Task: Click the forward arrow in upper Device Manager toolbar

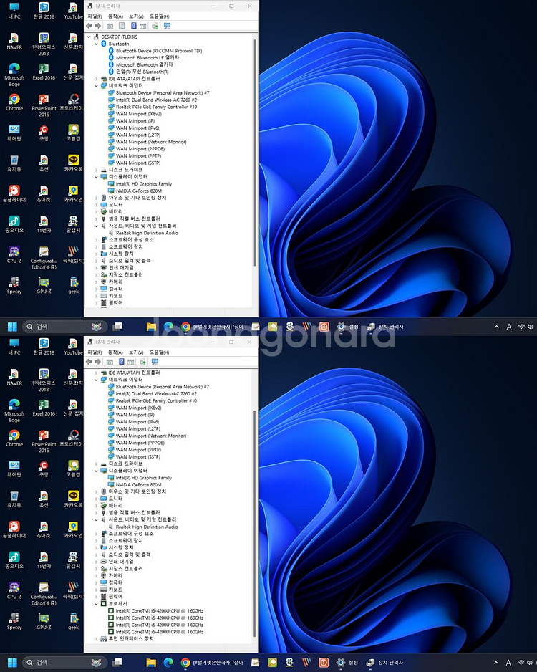Action: tap(97, 26)
